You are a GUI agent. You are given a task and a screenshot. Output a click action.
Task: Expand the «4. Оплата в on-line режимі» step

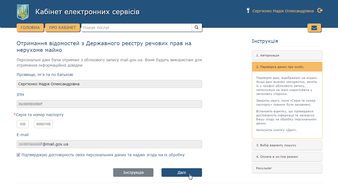pyautogui.click(x=287, y=156)
